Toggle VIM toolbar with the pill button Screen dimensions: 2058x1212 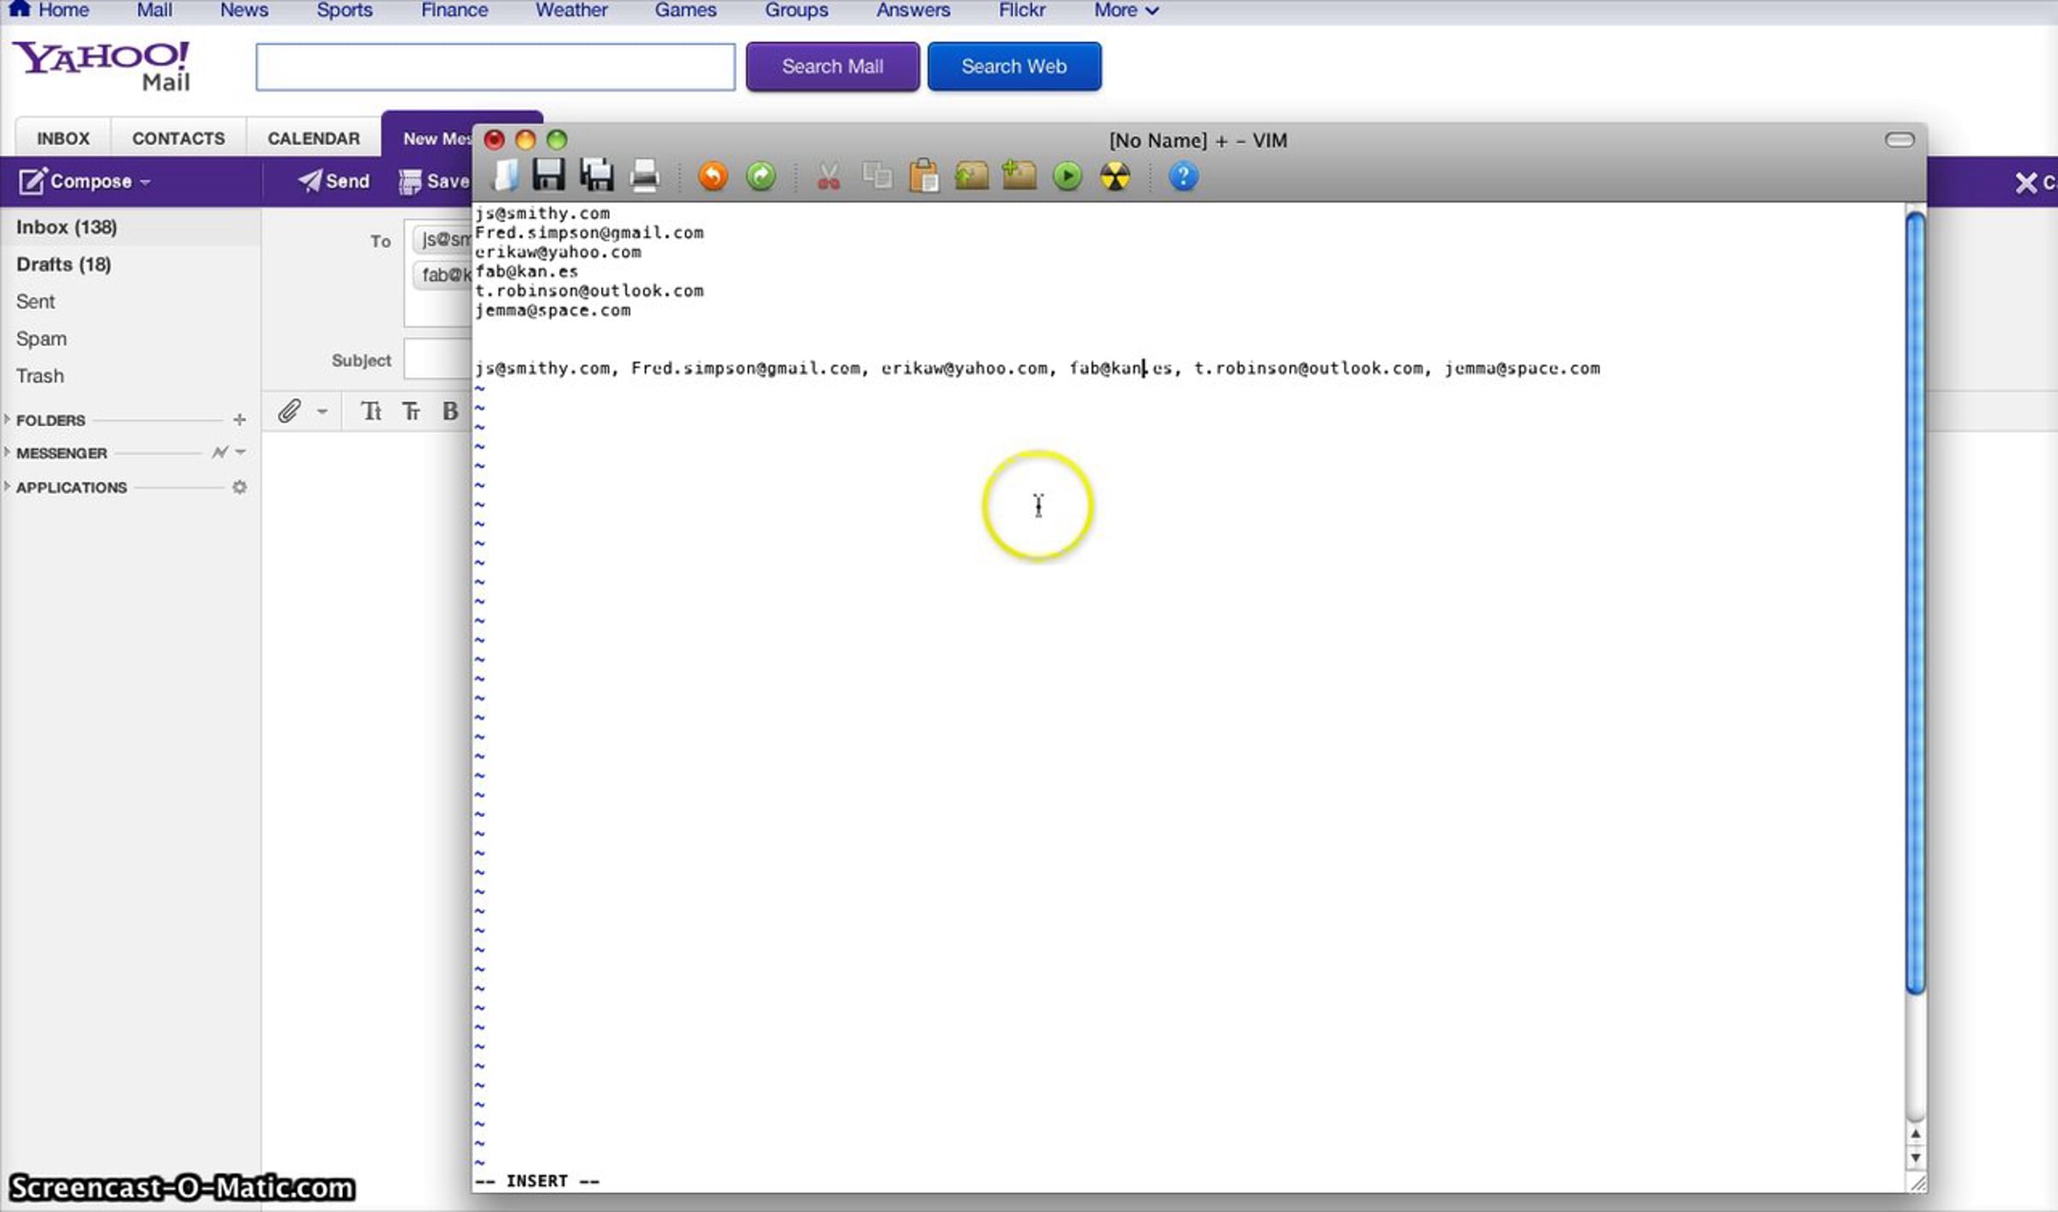[1899, 140]
